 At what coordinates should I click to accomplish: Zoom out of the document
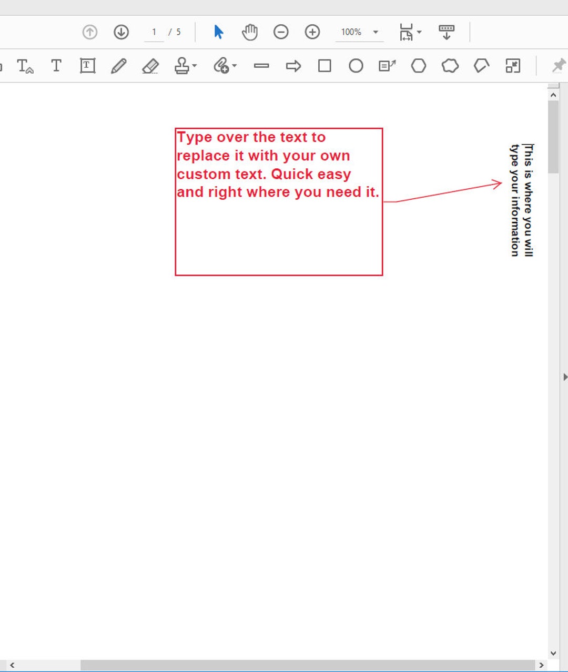pyautogui.click(x=281, y=32)
